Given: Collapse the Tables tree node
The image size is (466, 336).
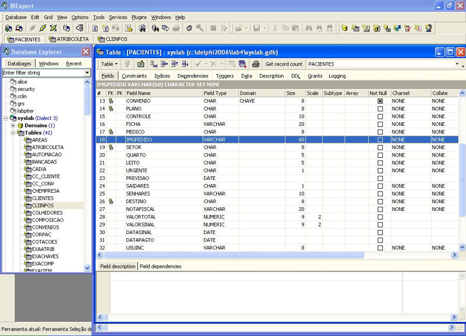Looking at the screenshot, I should coord(13,133).
